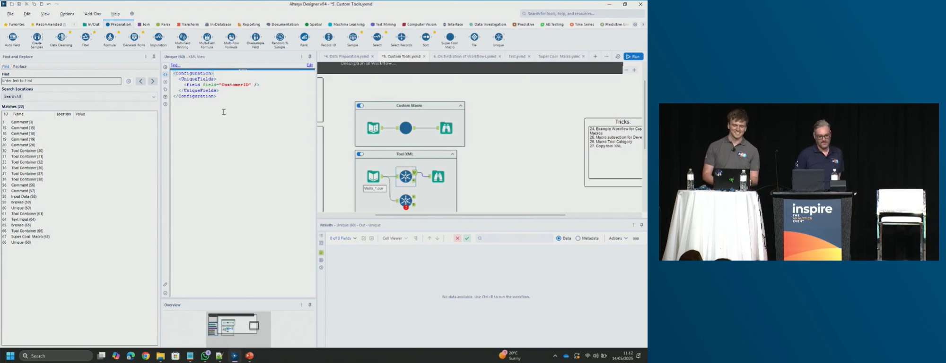Select the Auto Field tool

pos(12,39)
